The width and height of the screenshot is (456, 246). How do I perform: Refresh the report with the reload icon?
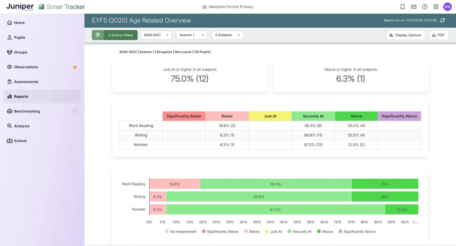coord(443,20)
